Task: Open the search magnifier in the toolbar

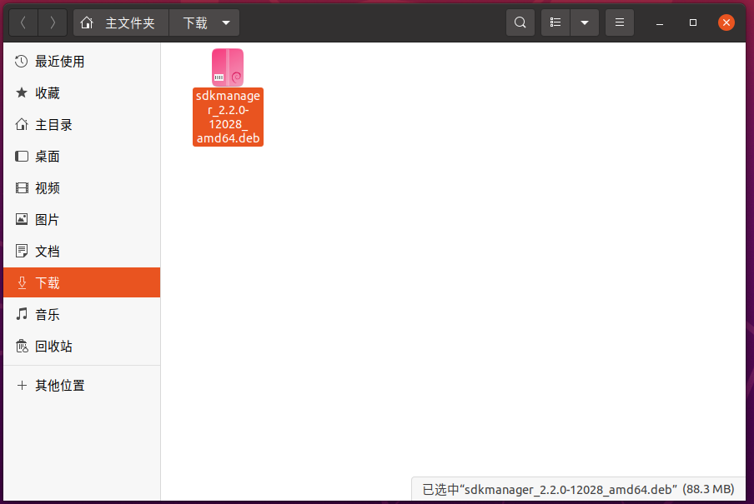Action: point(520,22)
